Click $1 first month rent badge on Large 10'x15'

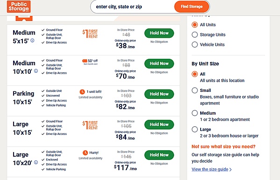[x=90, y=125]
